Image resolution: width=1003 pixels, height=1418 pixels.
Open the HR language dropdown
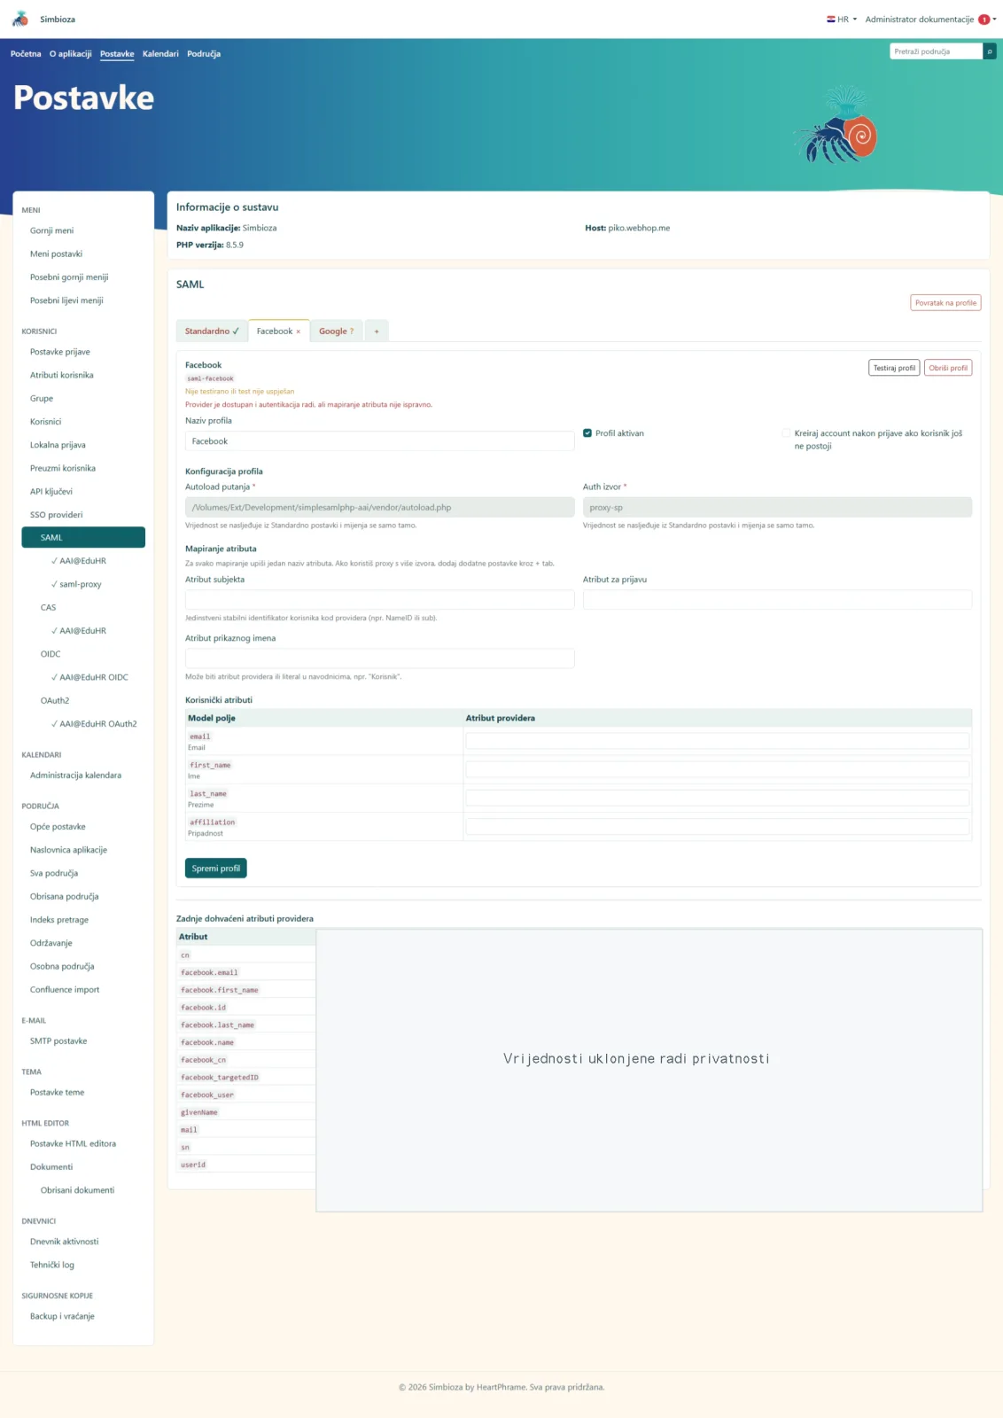click(842, 19)
